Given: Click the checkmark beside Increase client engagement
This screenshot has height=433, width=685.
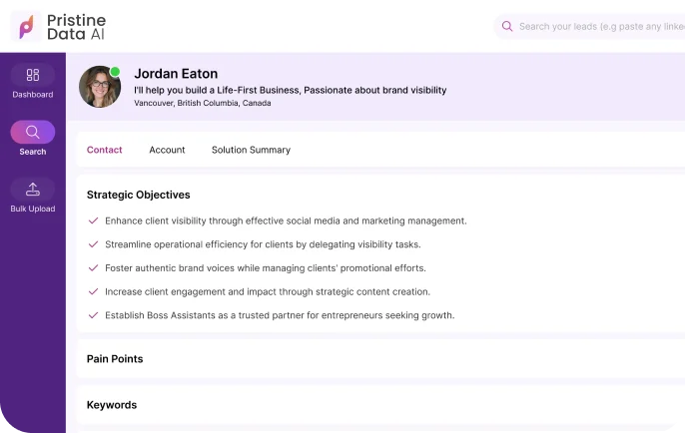Looking at the screenshot, I should coord(94,292).
